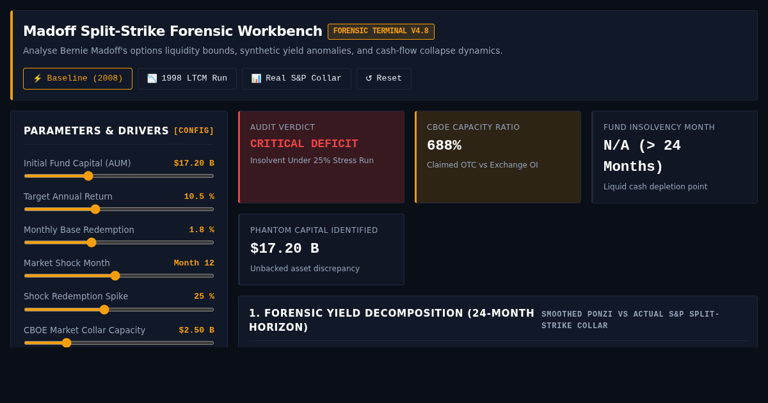Viewport: 768px width, 403px height.
Task: Click the Unbacked asset discrepancy caption
Action: point(305,269)
